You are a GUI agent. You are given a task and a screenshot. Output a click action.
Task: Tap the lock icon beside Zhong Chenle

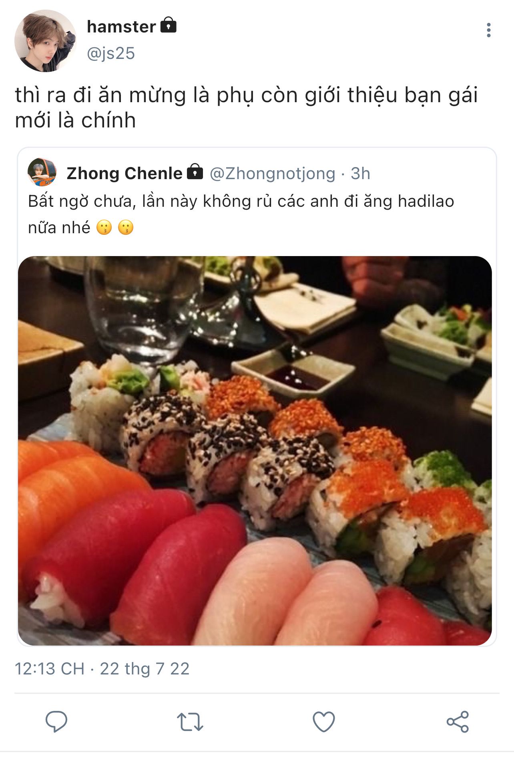click(195, 171)
